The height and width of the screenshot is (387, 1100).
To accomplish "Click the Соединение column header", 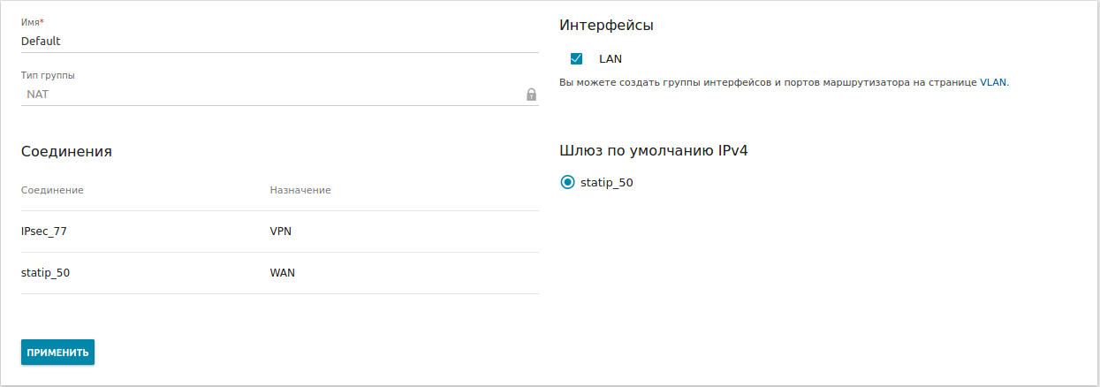I will point(52,190).
